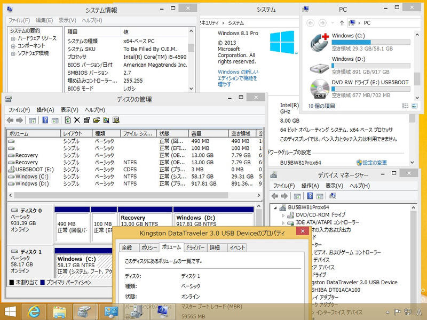Select システムの要約 in System Information tree

pyautogui.click(x=25, y=31)
